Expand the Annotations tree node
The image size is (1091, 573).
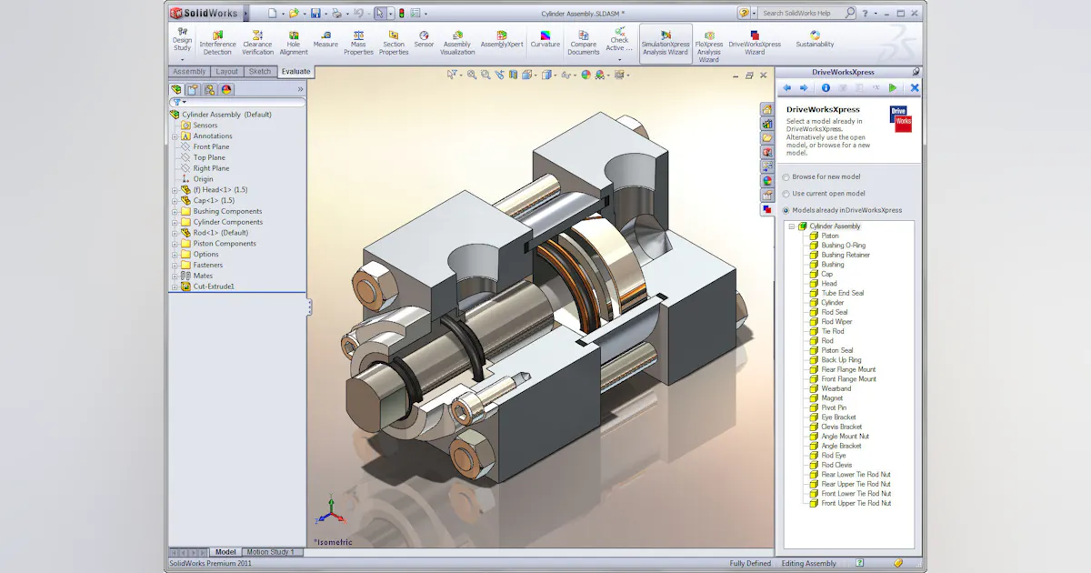pyautogui.click(x=175, y=136)
